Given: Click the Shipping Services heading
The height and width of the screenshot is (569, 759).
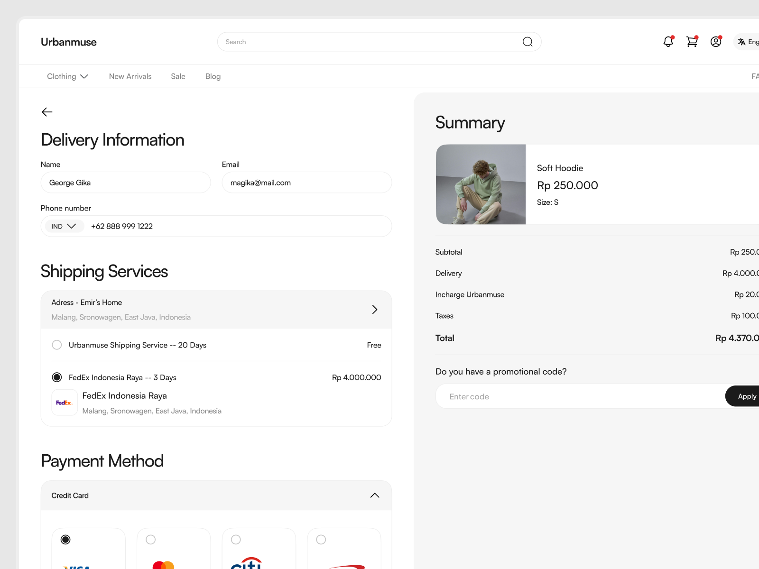Looking at the screenshot, I should (104, 272).
